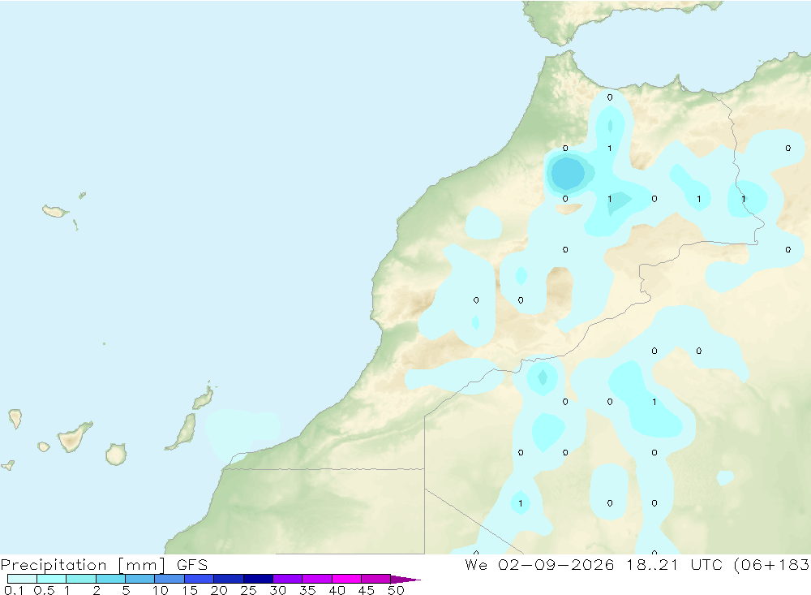
Task: Click the "We" weekday abbreviation
Action: (x=476, y=564)
